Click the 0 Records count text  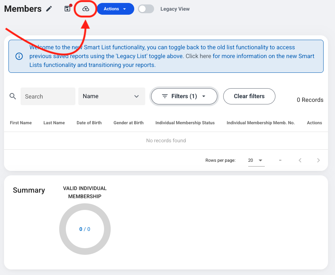click(310, 100)
